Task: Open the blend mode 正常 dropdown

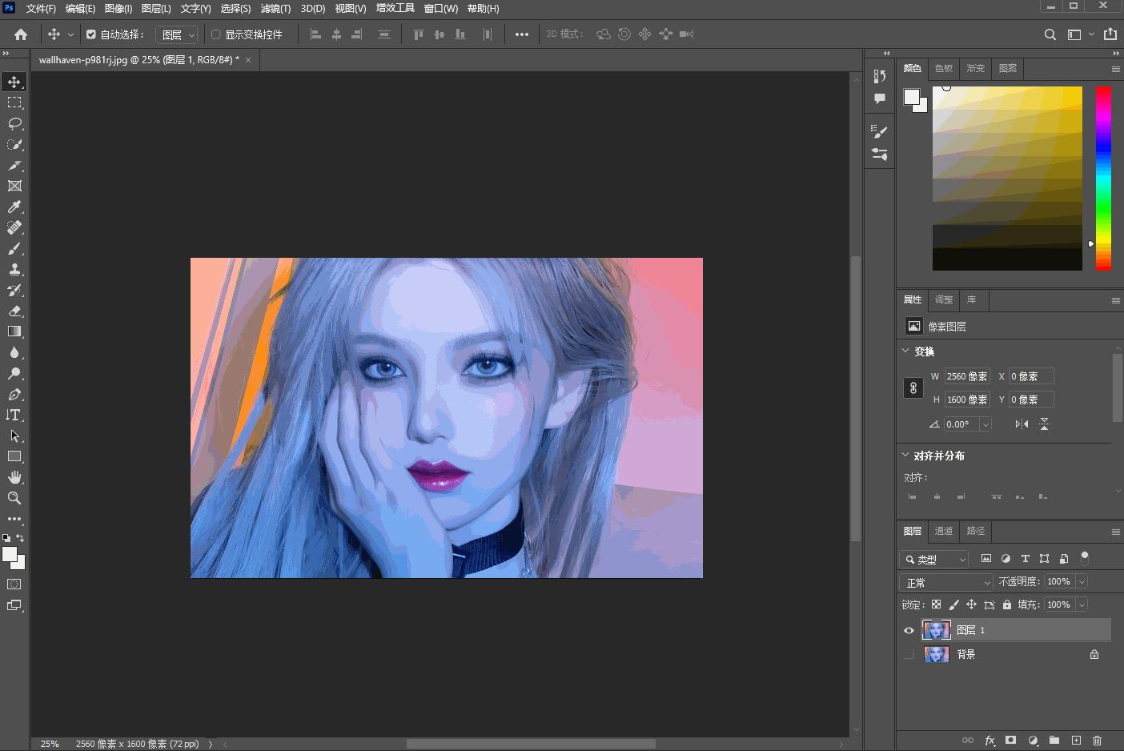Action: (x=946, y=582)
